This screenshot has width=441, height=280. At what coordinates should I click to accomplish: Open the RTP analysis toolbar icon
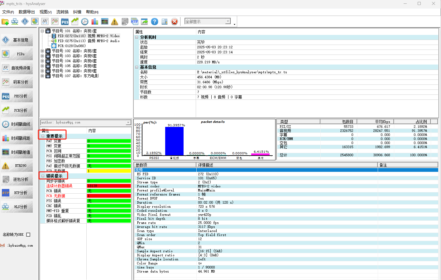135,22
